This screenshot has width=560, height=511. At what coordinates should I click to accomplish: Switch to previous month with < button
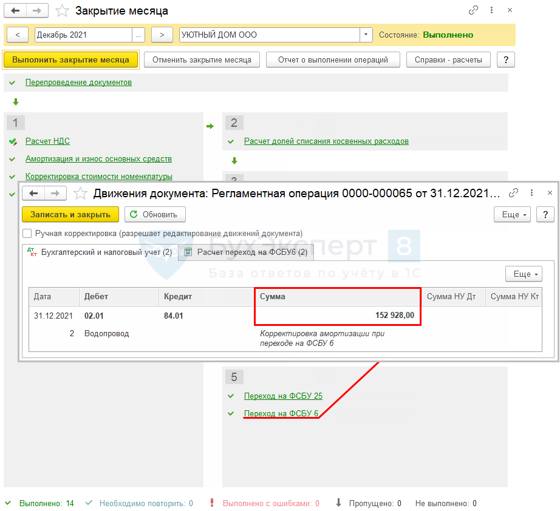coord(18,35)
